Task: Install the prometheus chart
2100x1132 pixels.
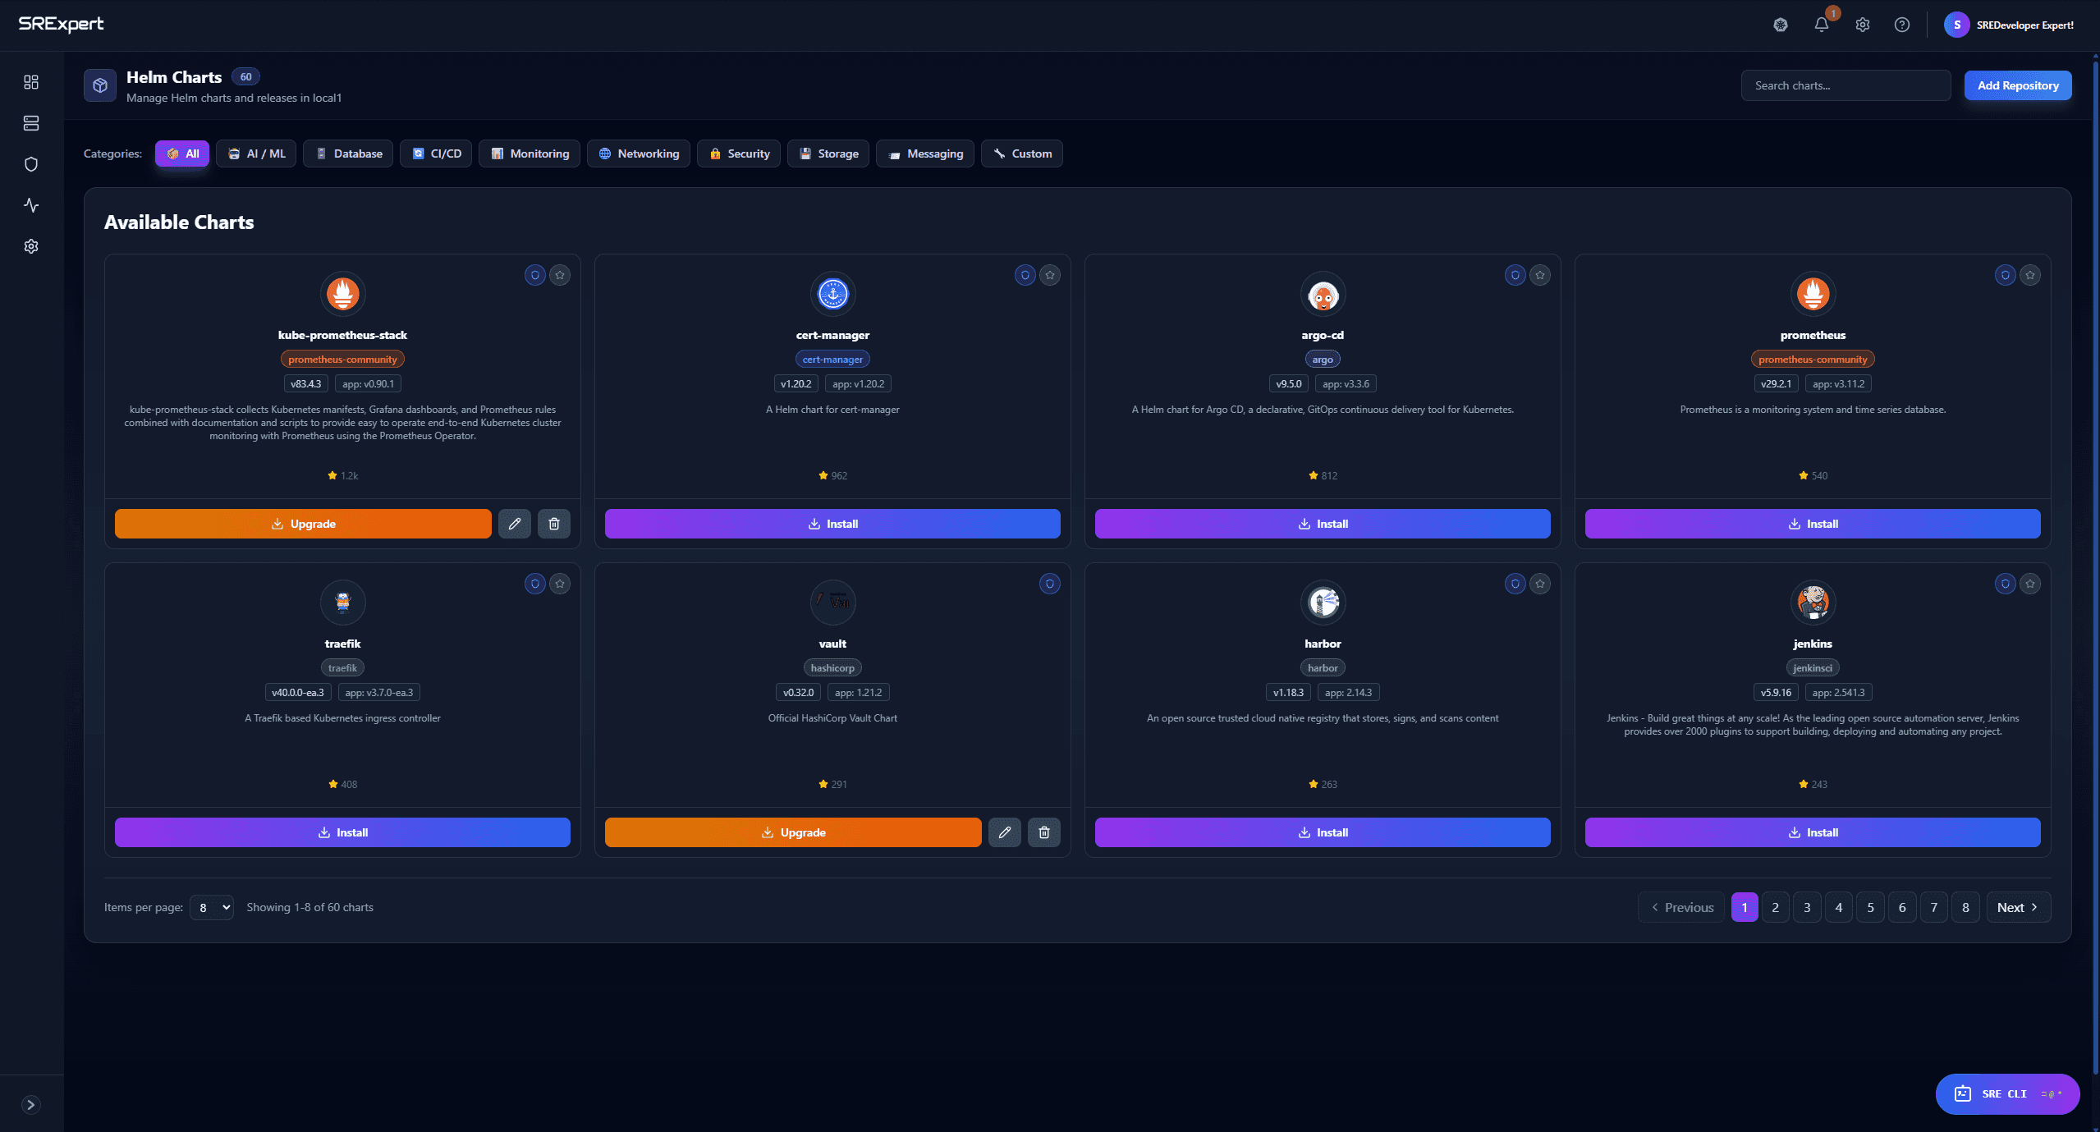Action: click(1812, 523)
